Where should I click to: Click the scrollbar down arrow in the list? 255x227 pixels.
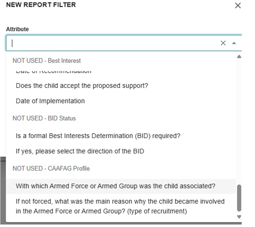(x=239, y=217)
